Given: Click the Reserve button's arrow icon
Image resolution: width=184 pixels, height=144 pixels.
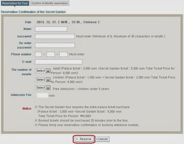Looking at the screenshot, I should 77,139.
